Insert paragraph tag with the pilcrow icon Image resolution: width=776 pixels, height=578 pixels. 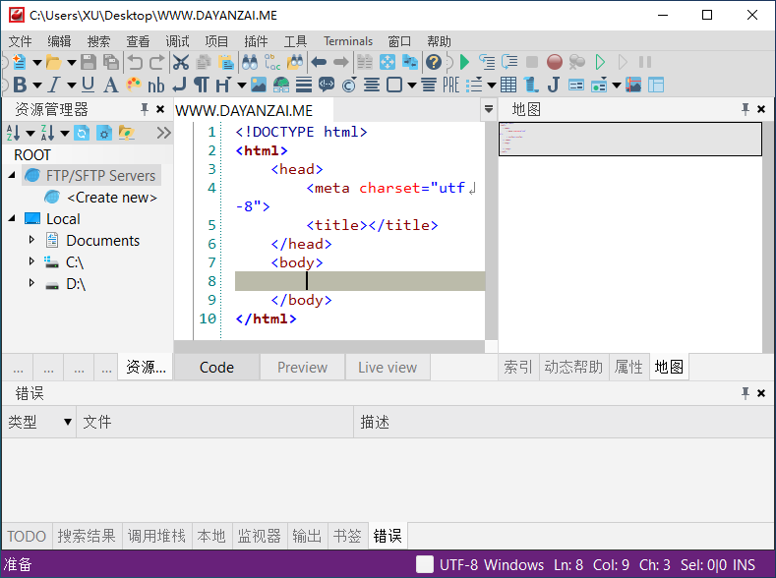(x=201, y=86)
